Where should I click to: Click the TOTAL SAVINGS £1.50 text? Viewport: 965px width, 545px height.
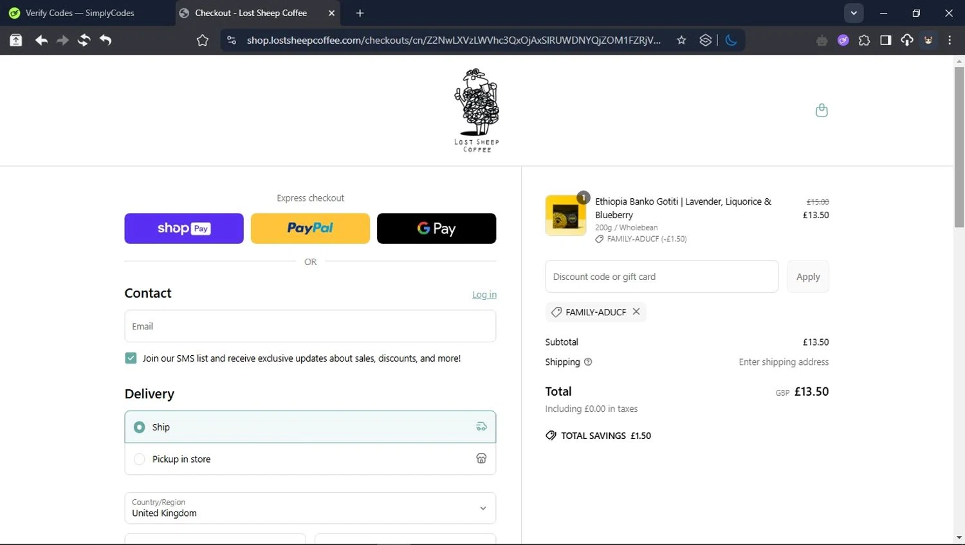click(x=606, y=436)
